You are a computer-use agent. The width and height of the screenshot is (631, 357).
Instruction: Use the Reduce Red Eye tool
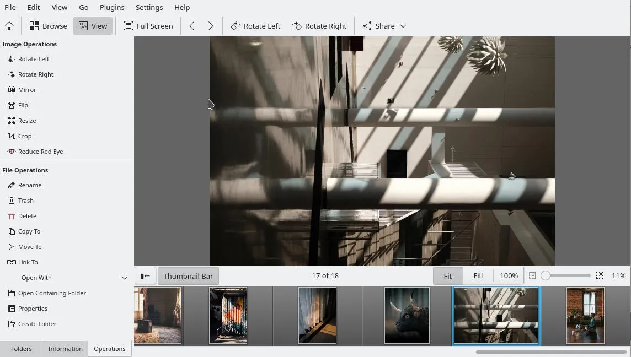[x=41, y=152]
